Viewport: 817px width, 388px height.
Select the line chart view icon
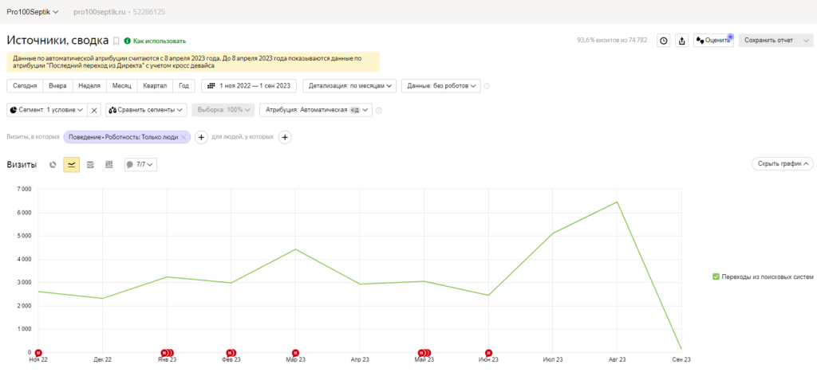tap(71, 164)
